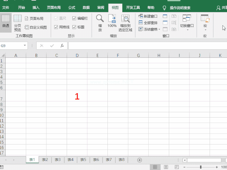
Task: Toggle the Gridlines (网格线) checkbox
Action: click(56, 27)
